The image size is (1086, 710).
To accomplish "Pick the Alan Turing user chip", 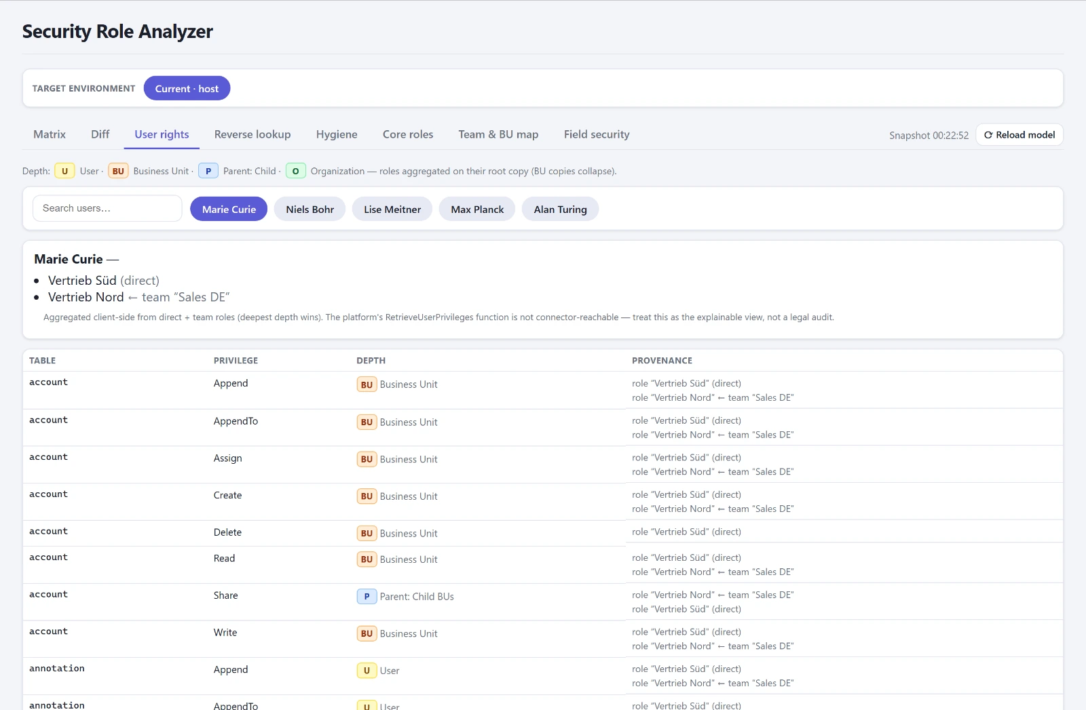I will (560, 209).
